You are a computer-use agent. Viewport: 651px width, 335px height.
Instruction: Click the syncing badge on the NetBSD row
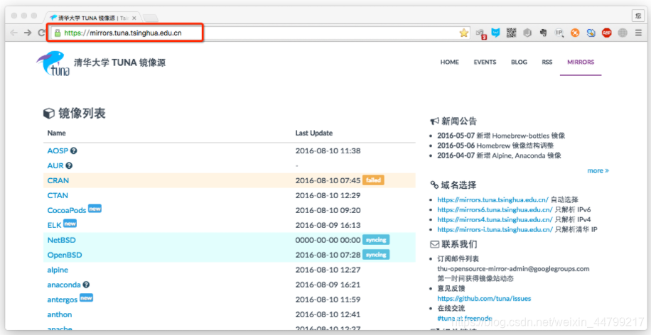point(376,240)
